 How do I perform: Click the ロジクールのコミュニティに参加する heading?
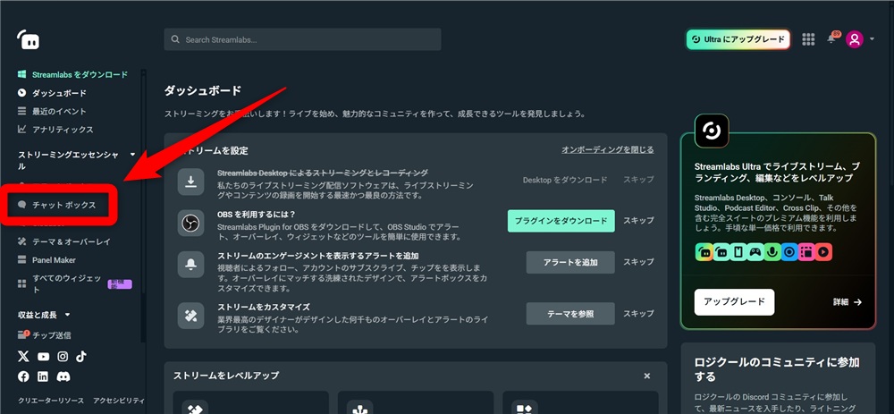777,369
